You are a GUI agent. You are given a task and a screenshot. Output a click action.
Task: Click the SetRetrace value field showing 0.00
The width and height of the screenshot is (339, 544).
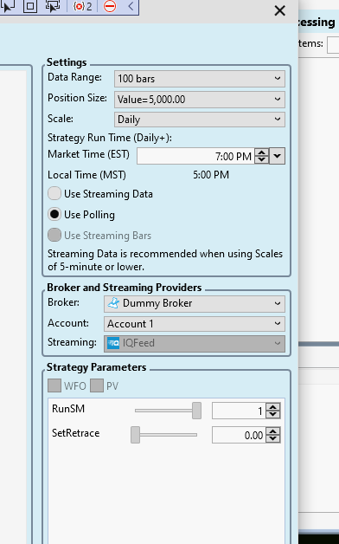point(239,435)
